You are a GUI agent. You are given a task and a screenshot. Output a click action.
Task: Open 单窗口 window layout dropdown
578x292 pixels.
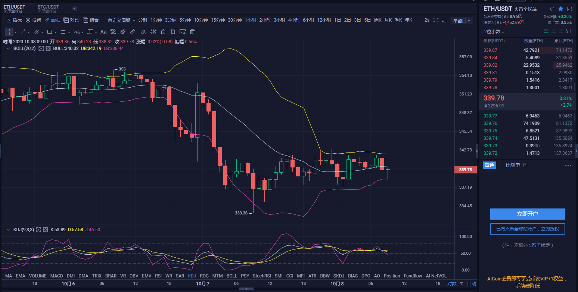click(462, 21)
